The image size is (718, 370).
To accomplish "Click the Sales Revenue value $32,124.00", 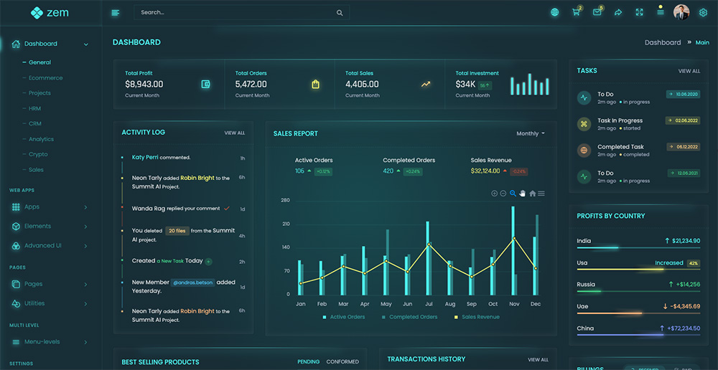I will 485,171.
